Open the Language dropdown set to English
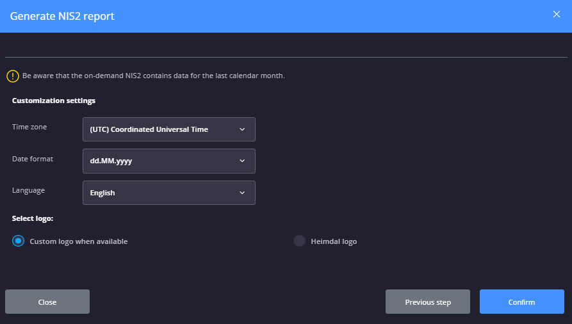 click(x=169, y=193)
